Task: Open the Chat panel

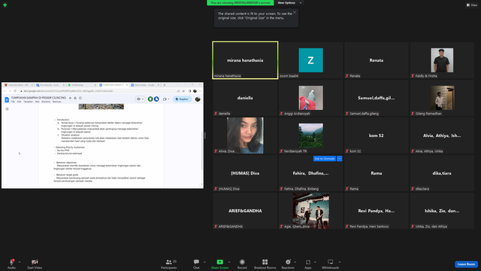Action: tap(196, 263)
